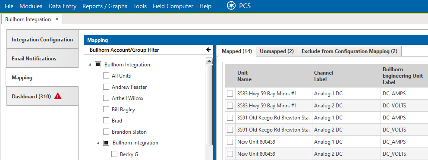
Task: Switch to the Unmapped (2) tab
Action: click(x=277, y=51)
